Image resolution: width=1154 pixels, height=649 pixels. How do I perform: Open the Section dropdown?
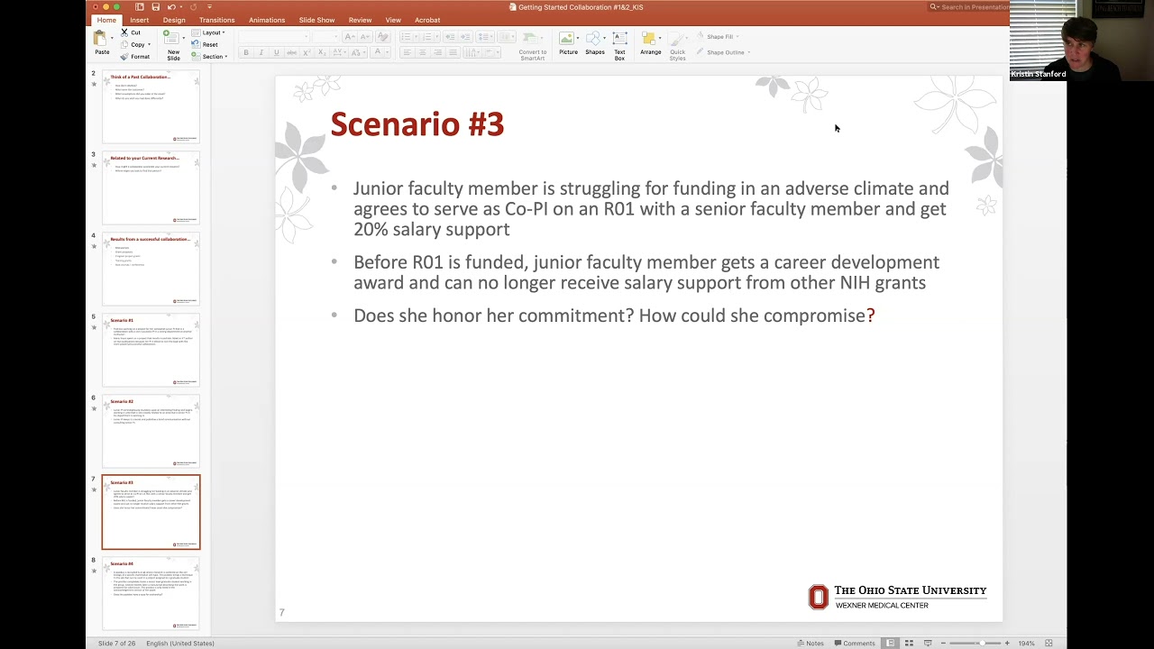pyautogui.click(x=211, y=57)
